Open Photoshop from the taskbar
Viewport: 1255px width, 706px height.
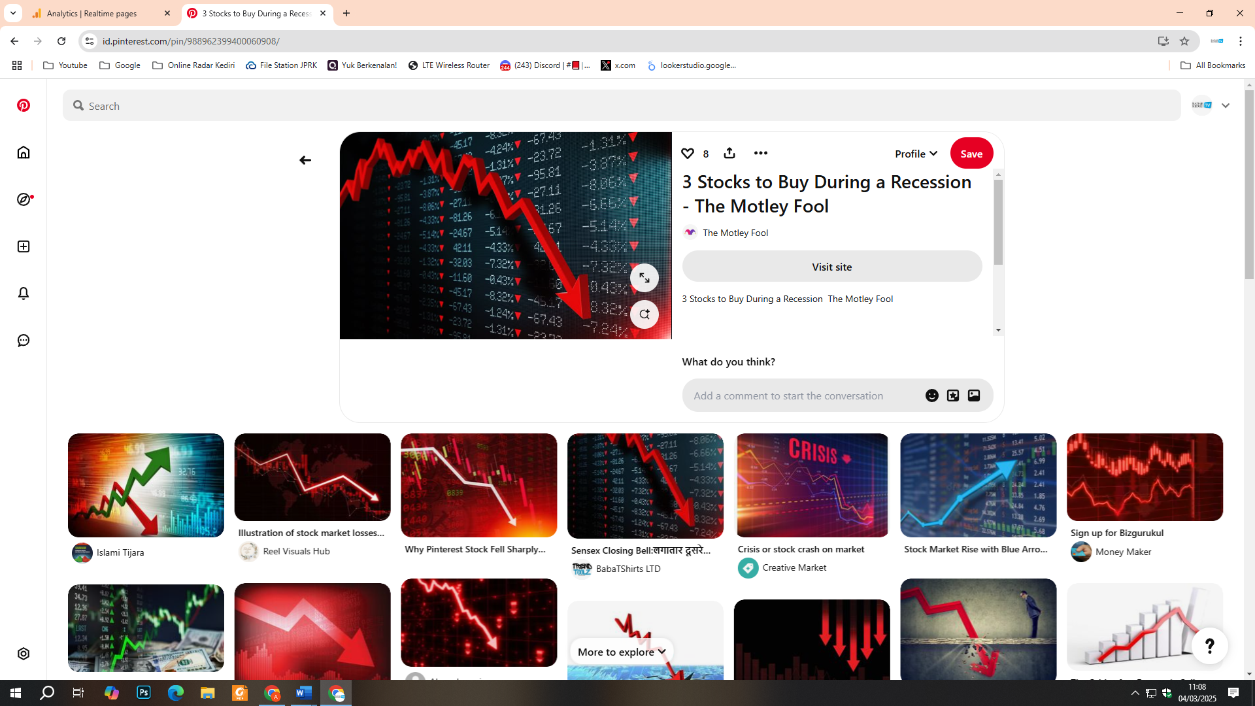(144, 693)
